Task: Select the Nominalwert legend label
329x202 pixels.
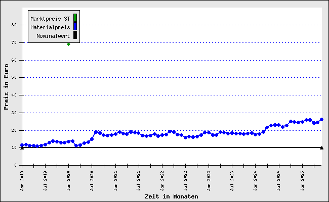Action: pyautogui.click(x=53, y=36)
